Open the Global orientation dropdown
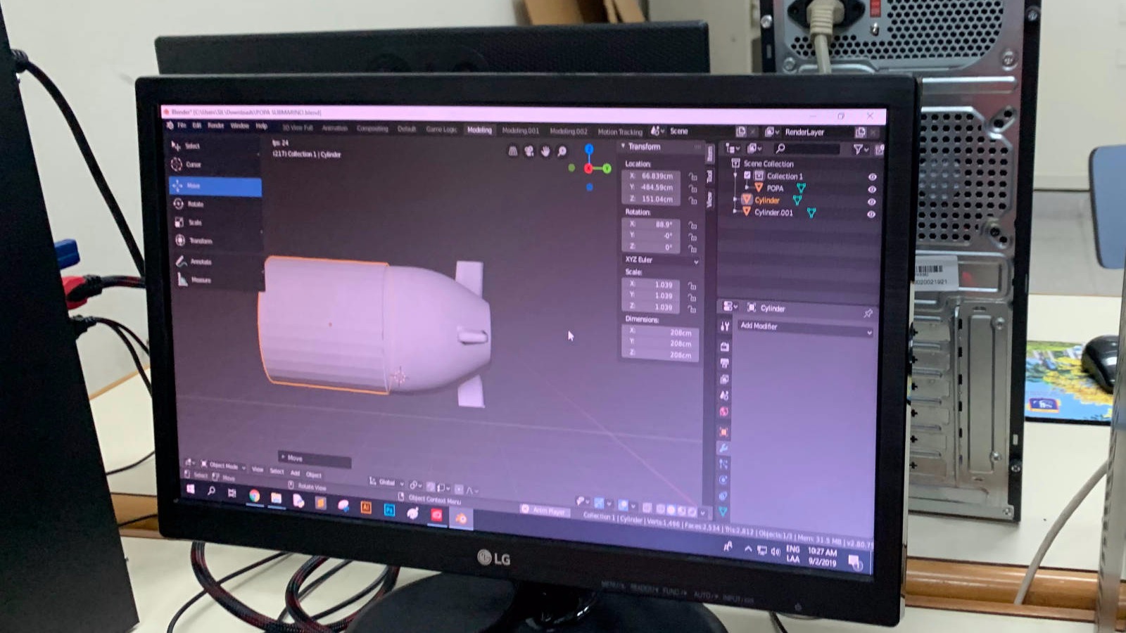Image resolution: width=1126 pixels, height=633 pixels. pyautogui.click(x=387, y=482)
